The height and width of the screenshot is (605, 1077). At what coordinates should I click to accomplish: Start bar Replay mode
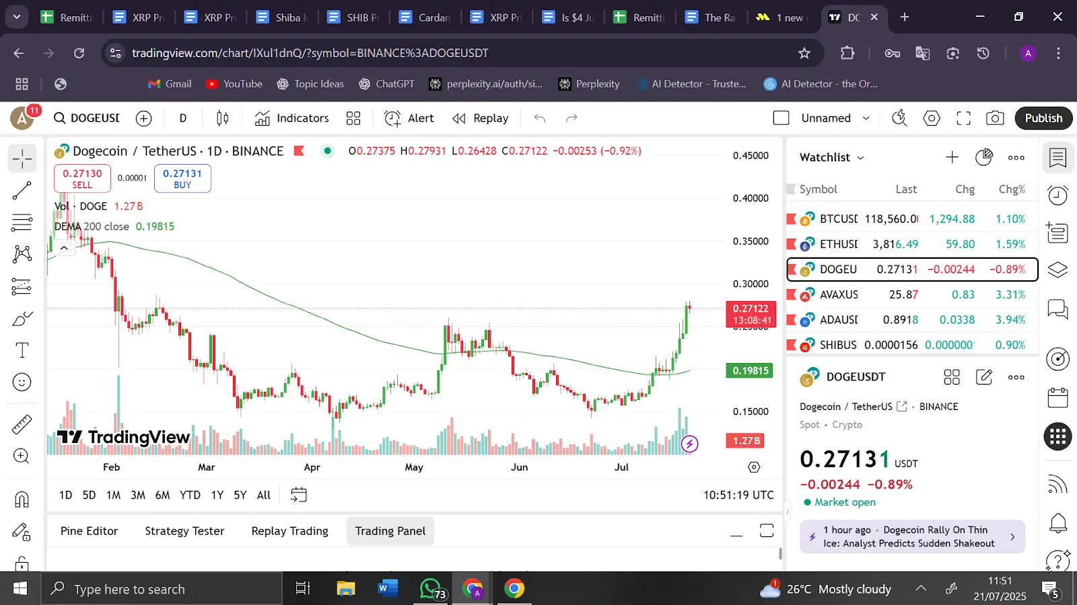point(481,118)
